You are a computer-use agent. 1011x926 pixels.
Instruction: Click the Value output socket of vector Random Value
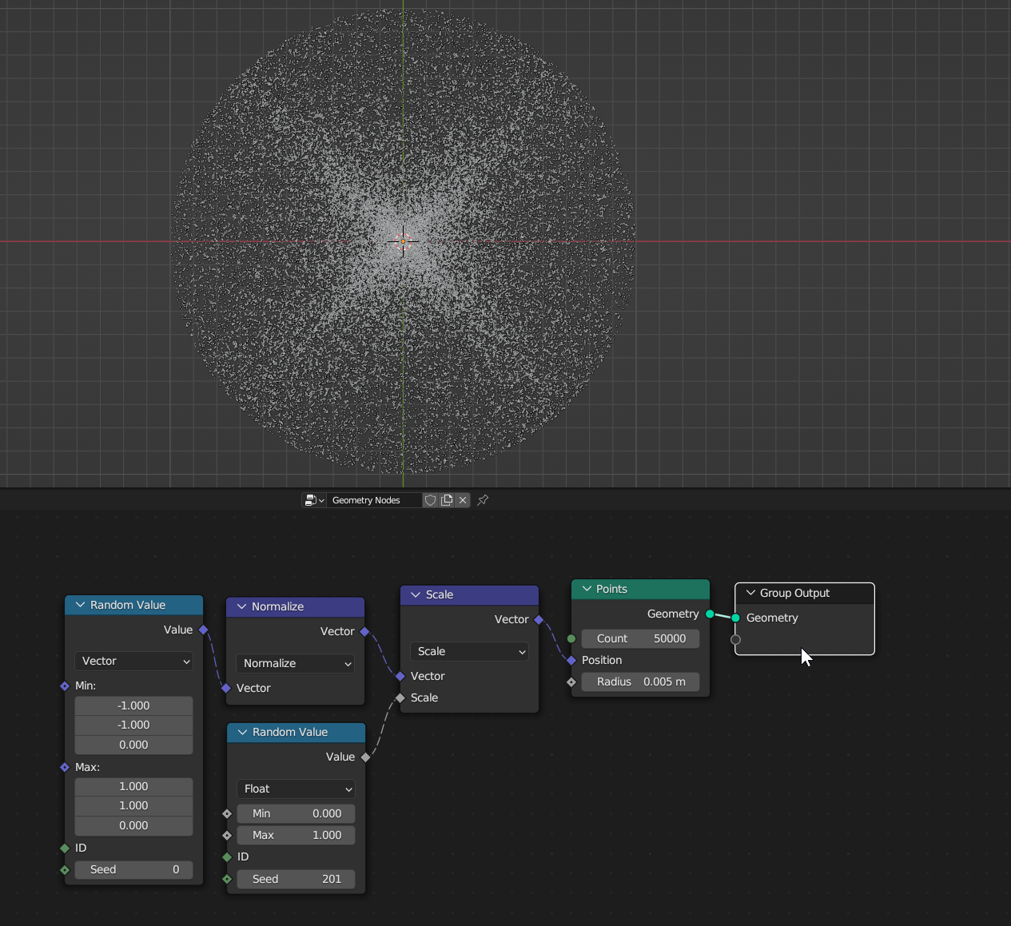click(x=204, y=630)
